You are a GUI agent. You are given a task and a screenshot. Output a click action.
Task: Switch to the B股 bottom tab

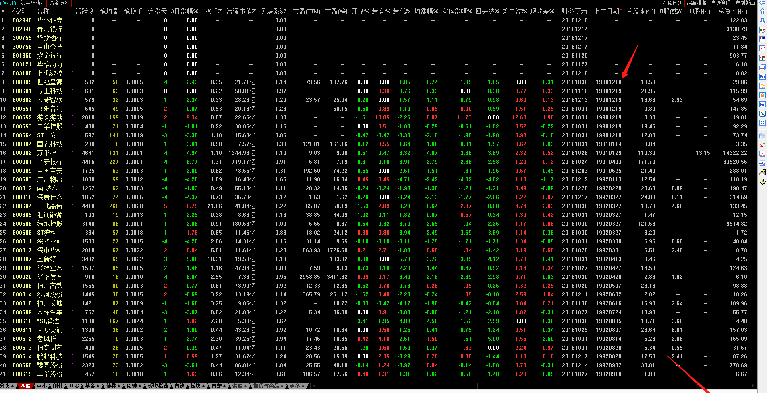[74, 386]
